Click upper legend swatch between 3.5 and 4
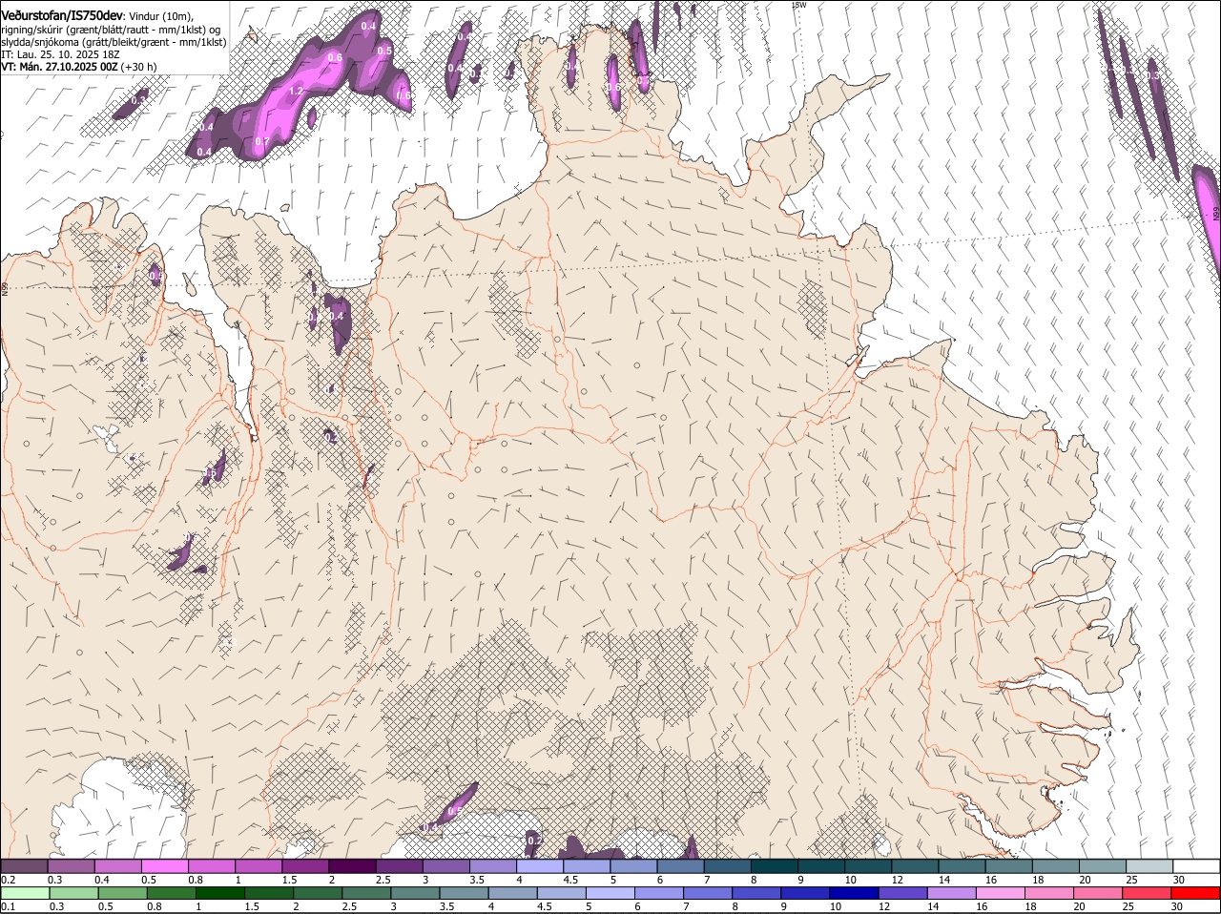Screen dimensions: 1221x914 [x=492, y=865]
